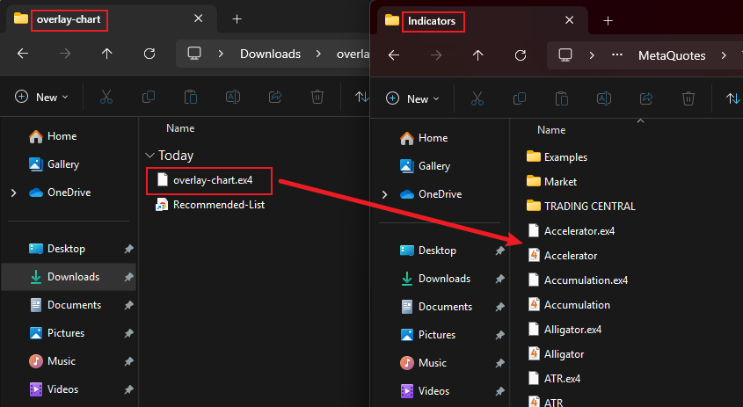Click Sort icon in Indicators toolbar
The width and height of the screenshot is (743, 407).
[733, 99]
